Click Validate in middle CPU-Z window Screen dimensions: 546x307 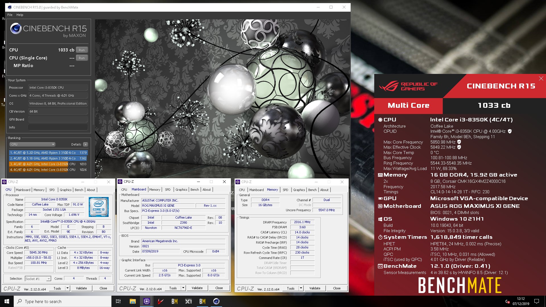(x=197, y=288)
